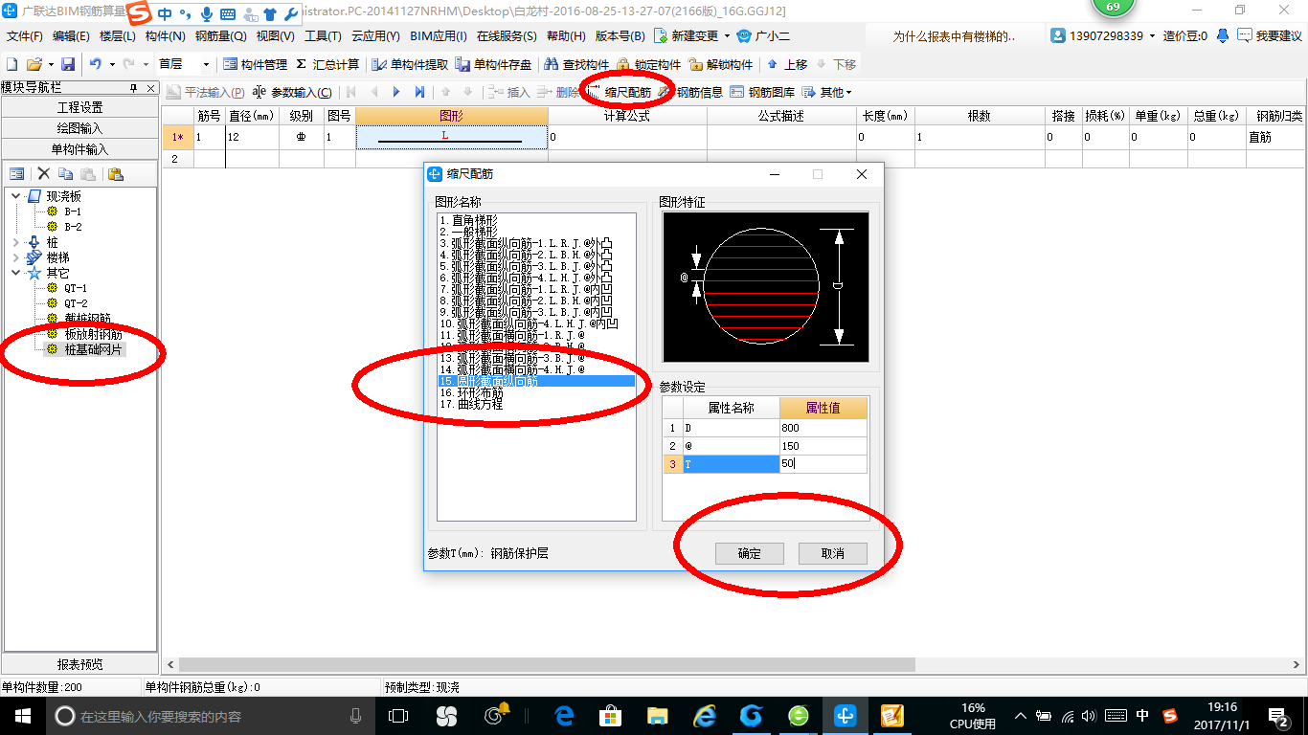This screenshot has height=735, width=1308.
Task: Click the Open folder icon
Action: (34, 64)
